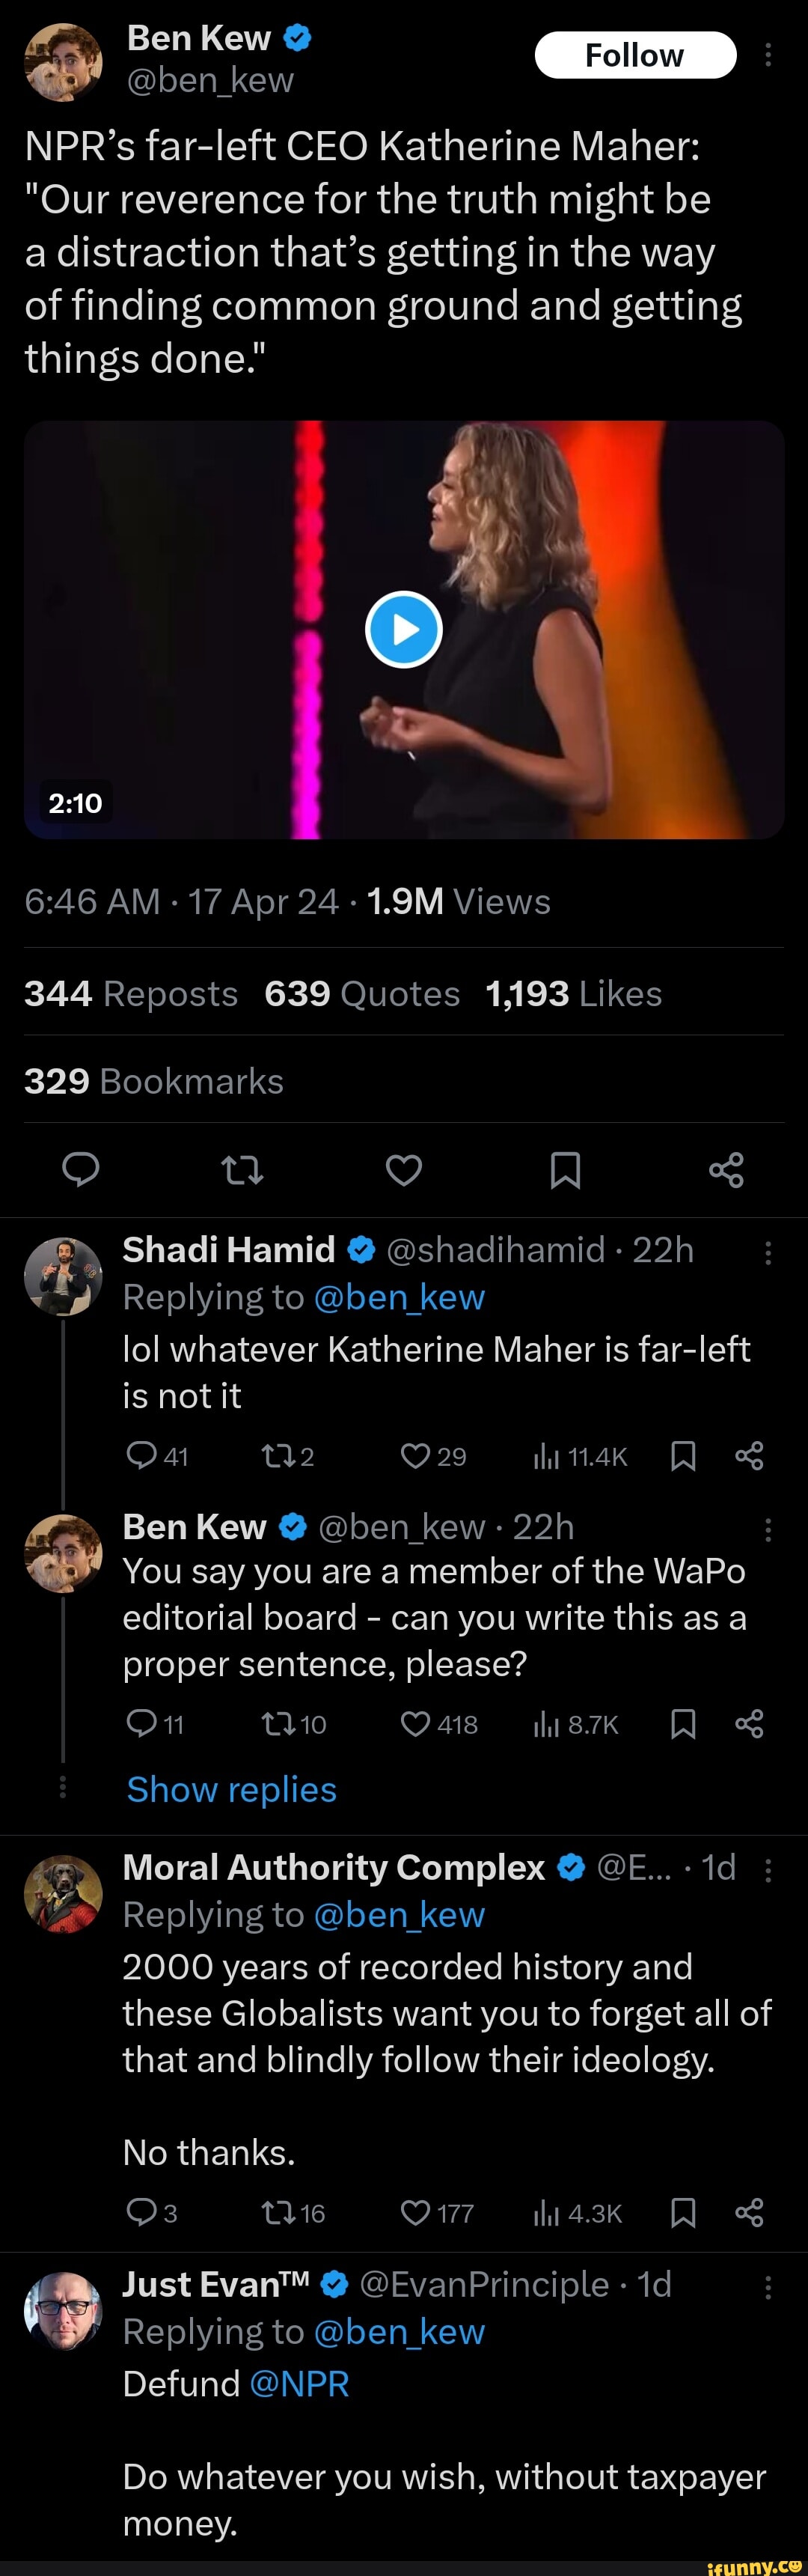Reply to the main post
The height and width of the screenshot is (2576, 808).
(81, 1169)
